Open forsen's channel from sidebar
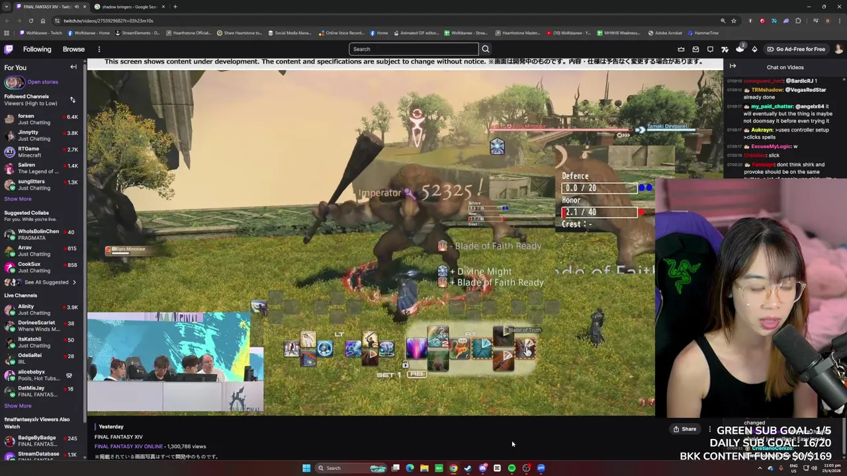847x476 pixels. point(41,119)
